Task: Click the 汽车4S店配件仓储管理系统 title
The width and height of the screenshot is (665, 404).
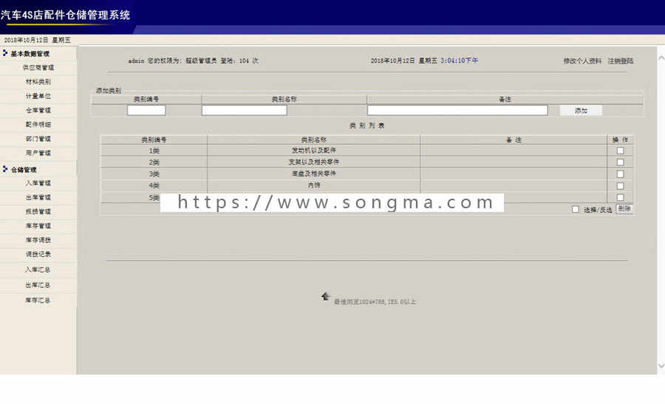Action: [65, 15]
